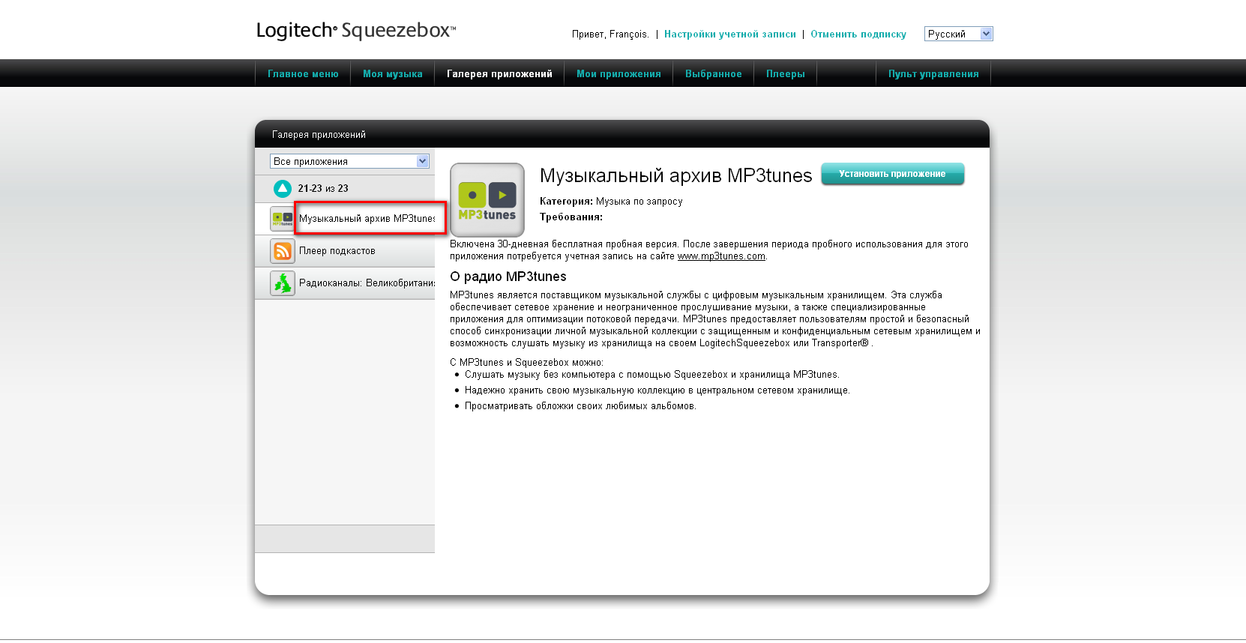Open the language dropdown showing Русский
The image size is (1246, 643).
(958, 34)
